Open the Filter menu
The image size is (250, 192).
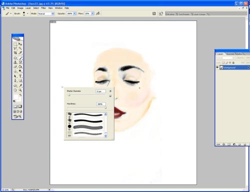click(x=43, y=8)
